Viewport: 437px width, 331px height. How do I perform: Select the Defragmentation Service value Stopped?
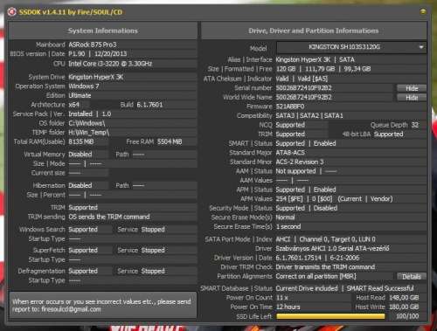click(x=153, y=271)
